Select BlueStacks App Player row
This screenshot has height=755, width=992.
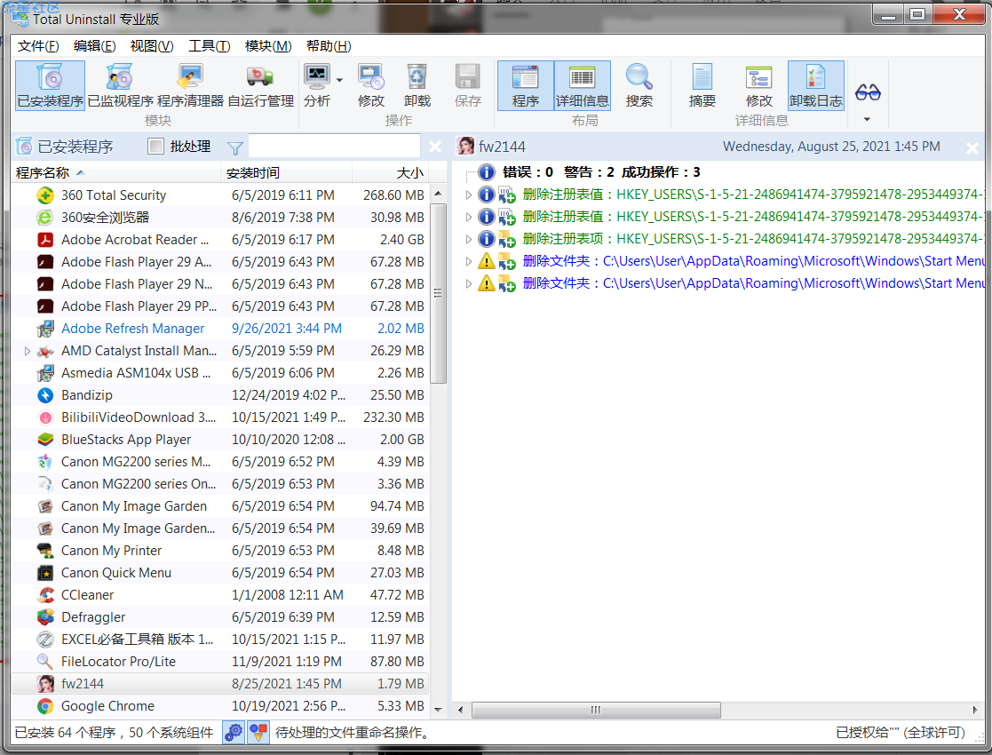point(220,439)
